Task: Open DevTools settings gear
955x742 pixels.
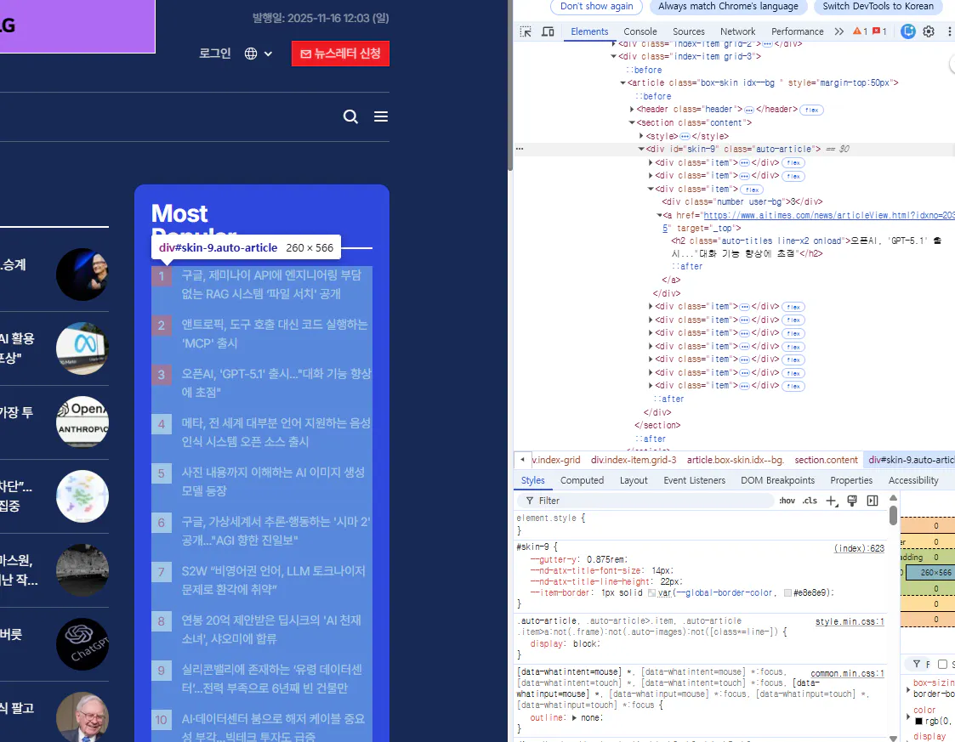Action: pyautogui.click(x=928, y=31)
